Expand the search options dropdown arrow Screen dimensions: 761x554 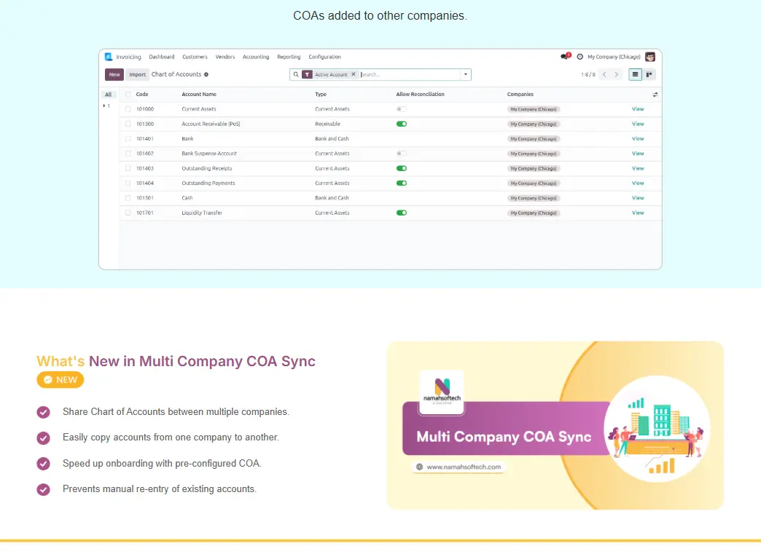tap(465, 74)
